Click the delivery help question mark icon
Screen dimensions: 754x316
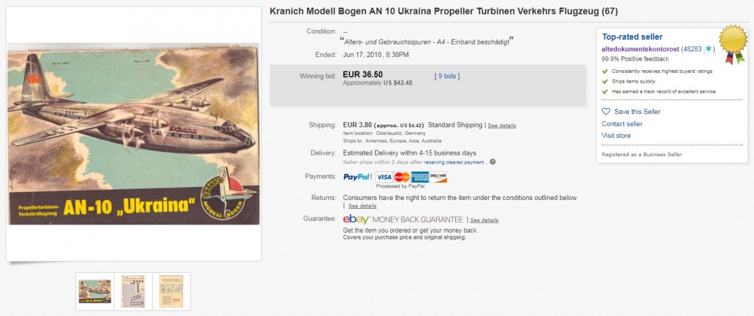493,162
